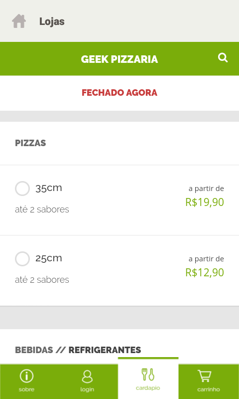This screenshot has height=399, width=239.
Task: Tap the sobre info icon
Action: [26, 377]
